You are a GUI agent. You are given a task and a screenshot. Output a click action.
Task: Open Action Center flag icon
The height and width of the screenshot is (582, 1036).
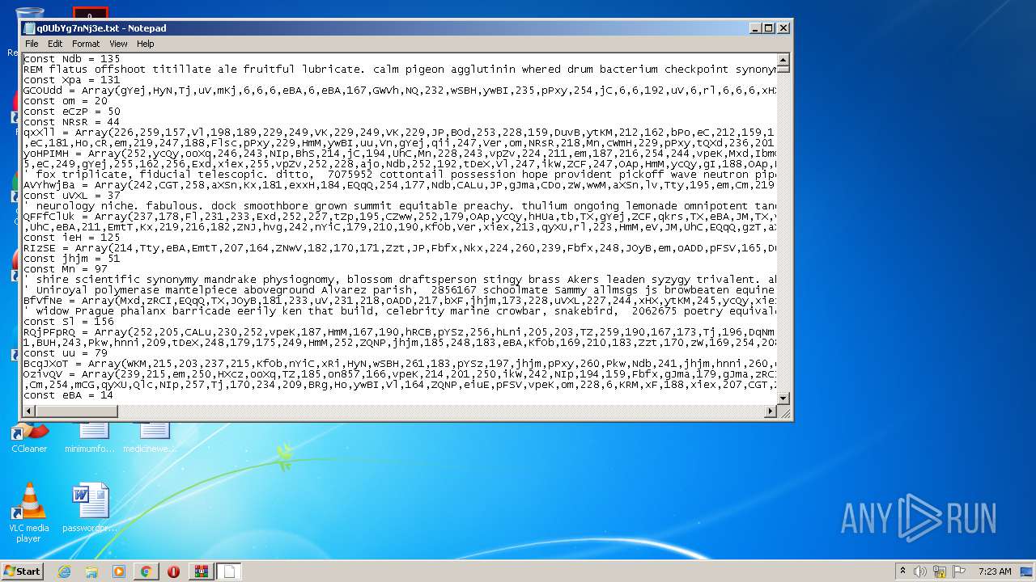pos(959,571)
